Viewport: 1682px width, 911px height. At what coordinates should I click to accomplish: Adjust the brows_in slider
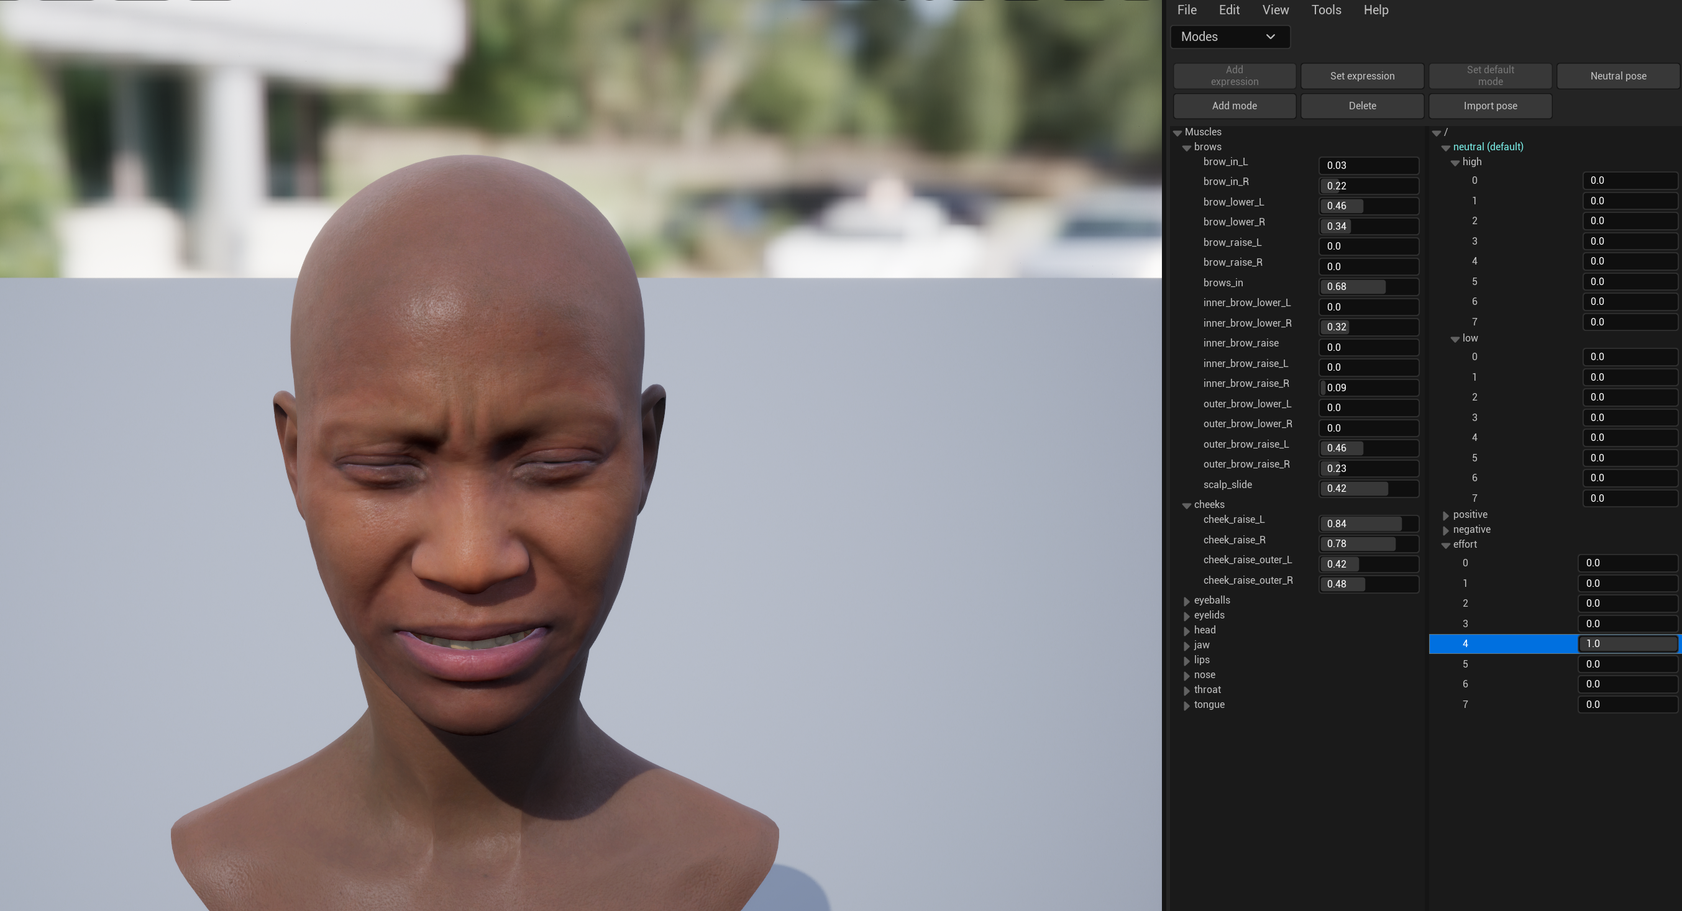1368,286
